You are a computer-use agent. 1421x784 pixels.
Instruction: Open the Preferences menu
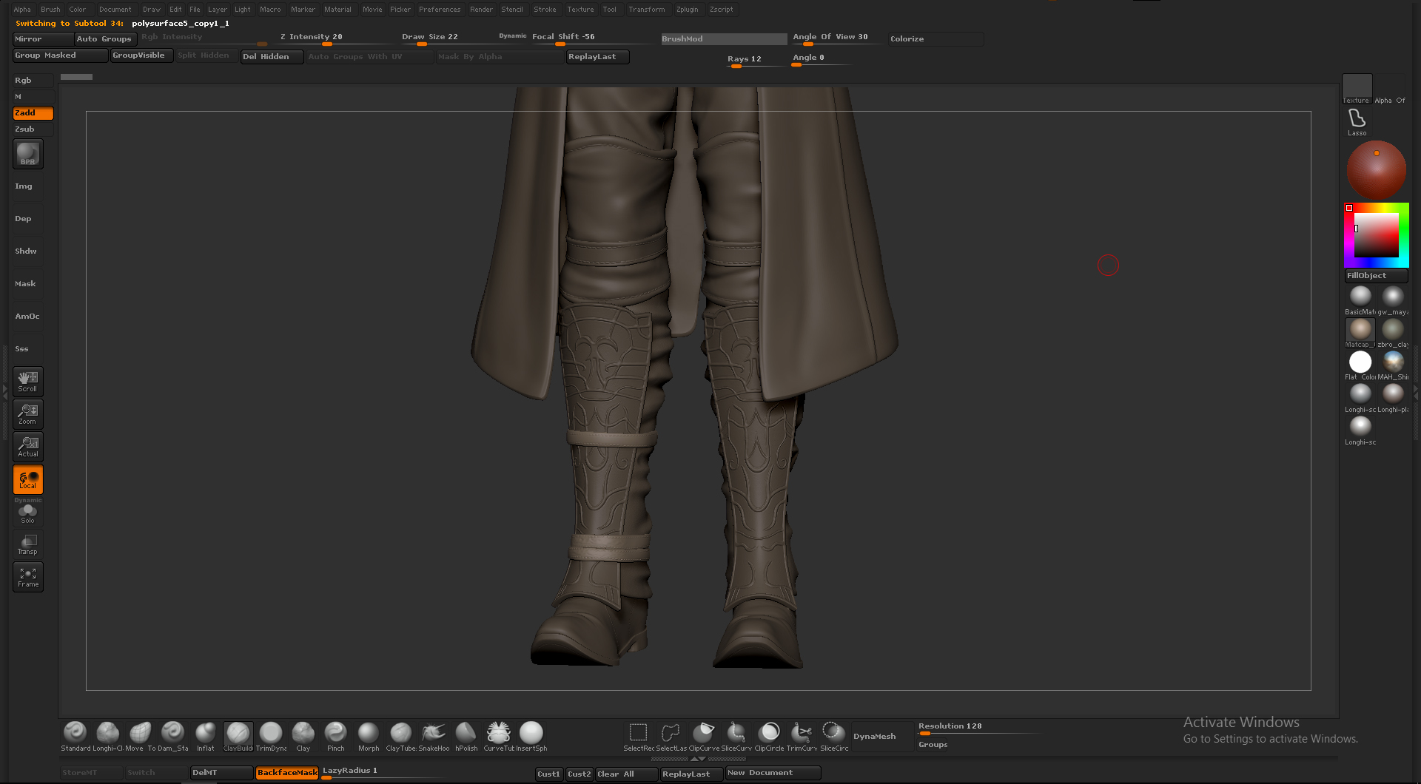[x=439, y=10]
